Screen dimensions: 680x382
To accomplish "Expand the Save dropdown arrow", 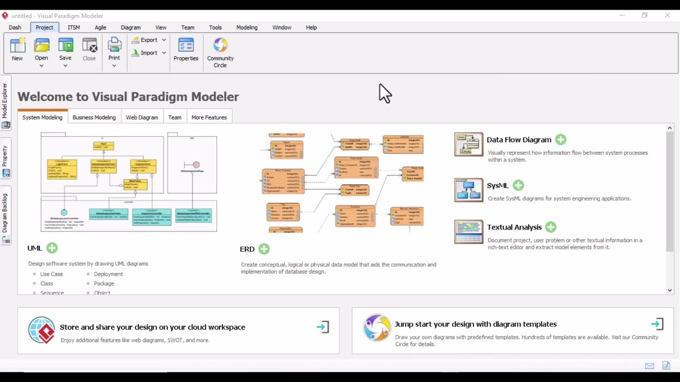I will point(65,66).
